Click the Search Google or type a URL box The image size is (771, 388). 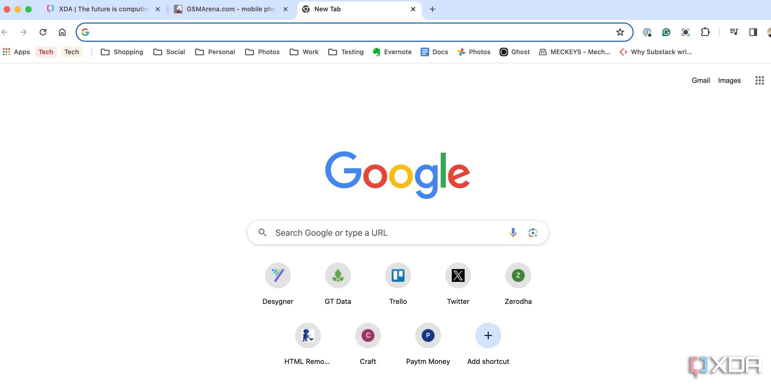(x=398, y=233)
